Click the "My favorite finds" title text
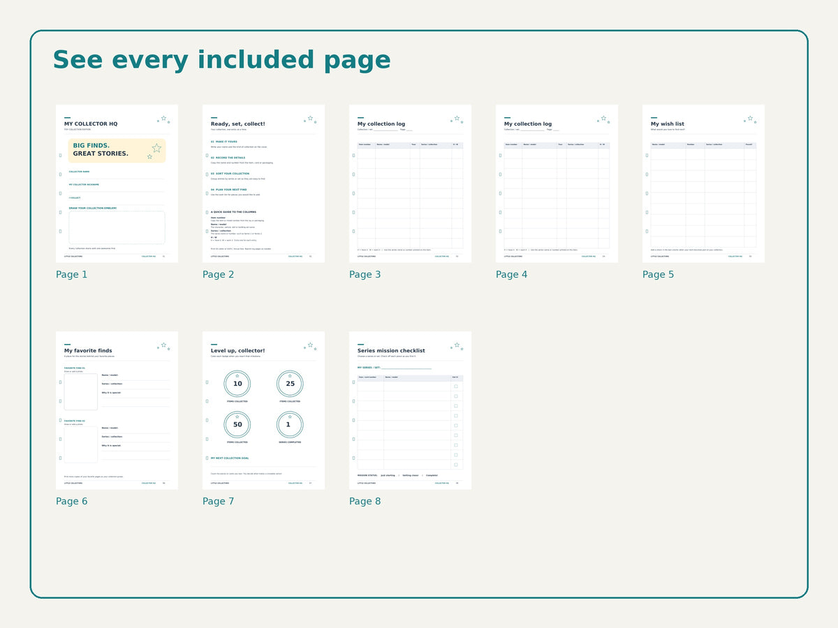Viewport: 838px width, 628px height. [88, 350]
